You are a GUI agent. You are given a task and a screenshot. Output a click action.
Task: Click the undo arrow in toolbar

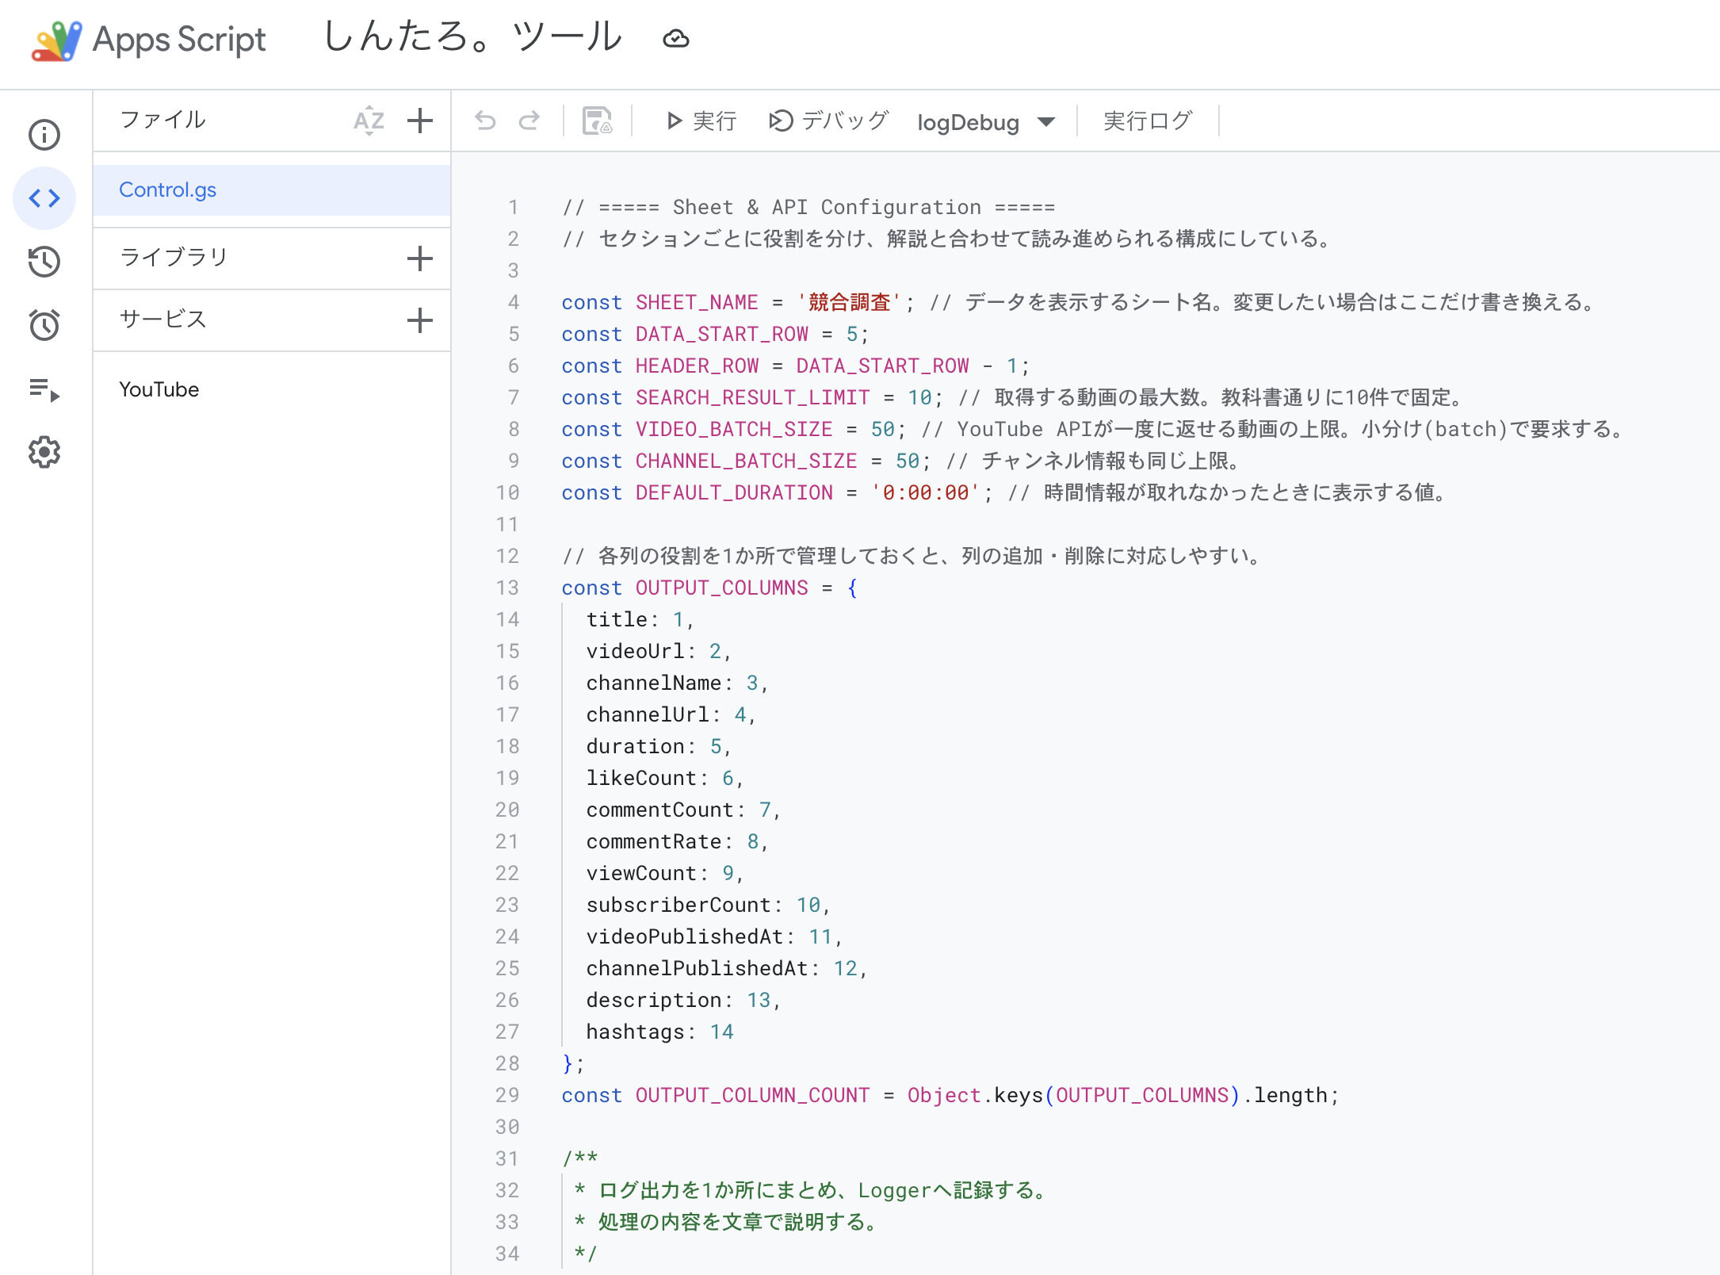point(485,121)
